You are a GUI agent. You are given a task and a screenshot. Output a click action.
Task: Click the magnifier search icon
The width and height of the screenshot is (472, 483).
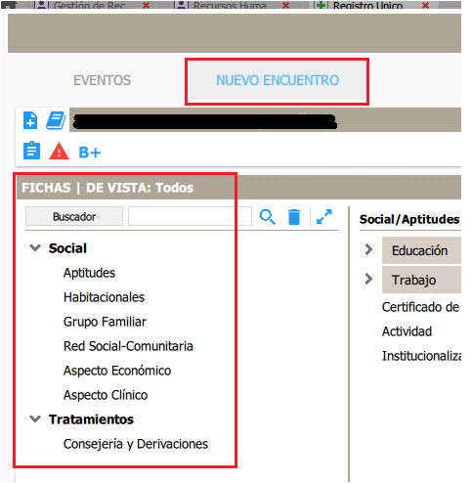[268, 217]
